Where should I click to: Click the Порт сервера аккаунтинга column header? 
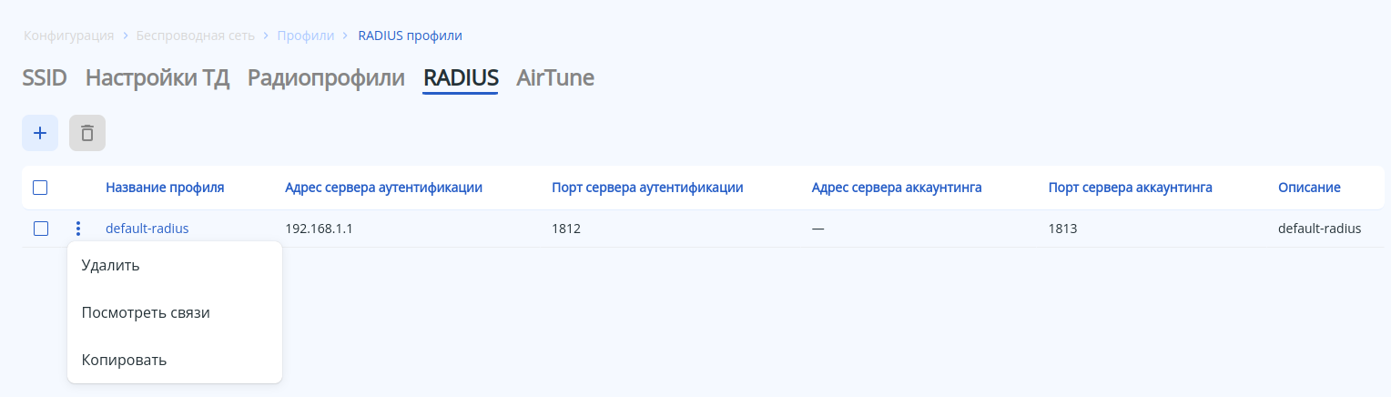click(1130, 188)
